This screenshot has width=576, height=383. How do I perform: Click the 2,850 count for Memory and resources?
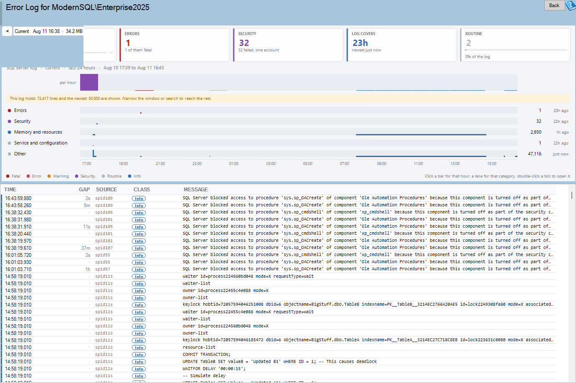click(536, 132)
